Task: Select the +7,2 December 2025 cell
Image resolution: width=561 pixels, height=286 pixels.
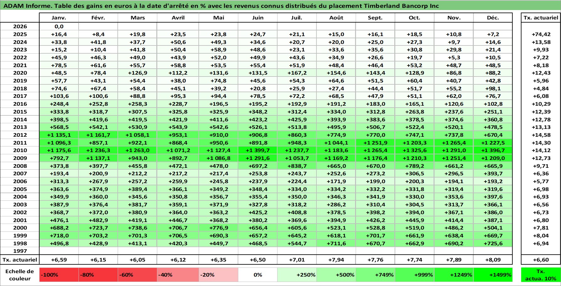Action: (x=493, y=34)
